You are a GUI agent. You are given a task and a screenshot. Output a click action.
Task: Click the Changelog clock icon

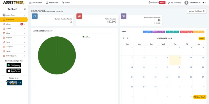149,3
